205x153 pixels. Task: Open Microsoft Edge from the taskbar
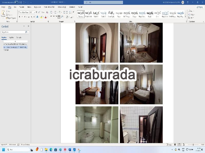click(51, 150)
